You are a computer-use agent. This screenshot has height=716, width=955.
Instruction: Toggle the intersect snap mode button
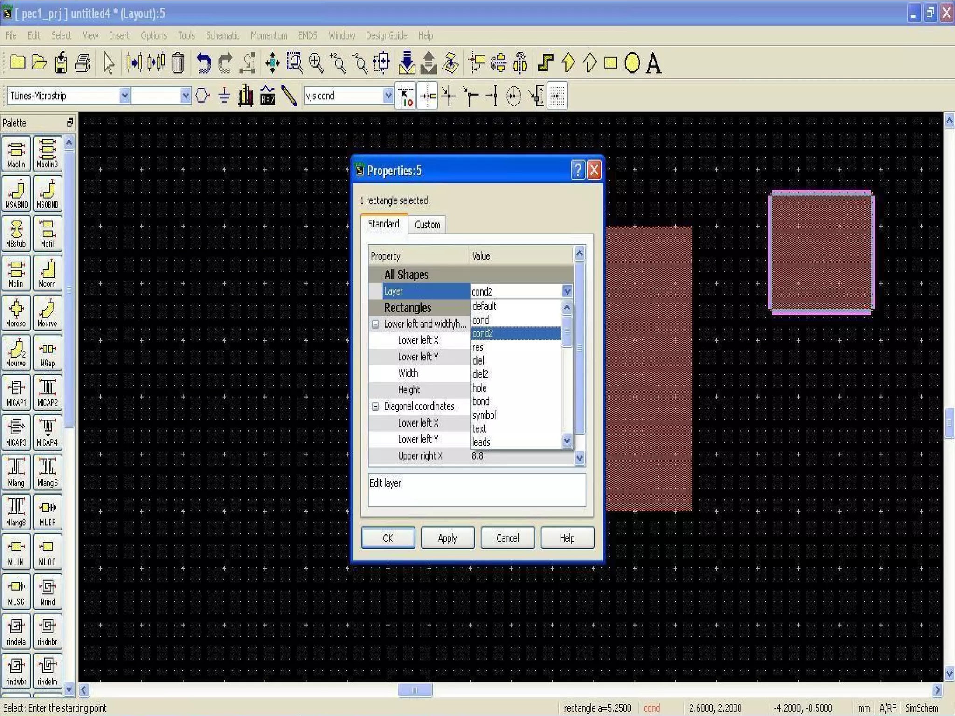448,96
